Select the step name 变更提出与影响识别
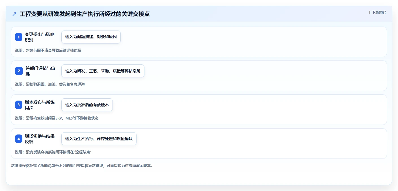The width and height of the screenshot is (398, 191). 40,37
